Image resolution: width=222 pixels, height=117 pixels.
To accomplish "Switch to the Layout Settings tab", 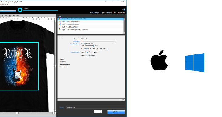I will pyautogui.click(x=106, y=12).
